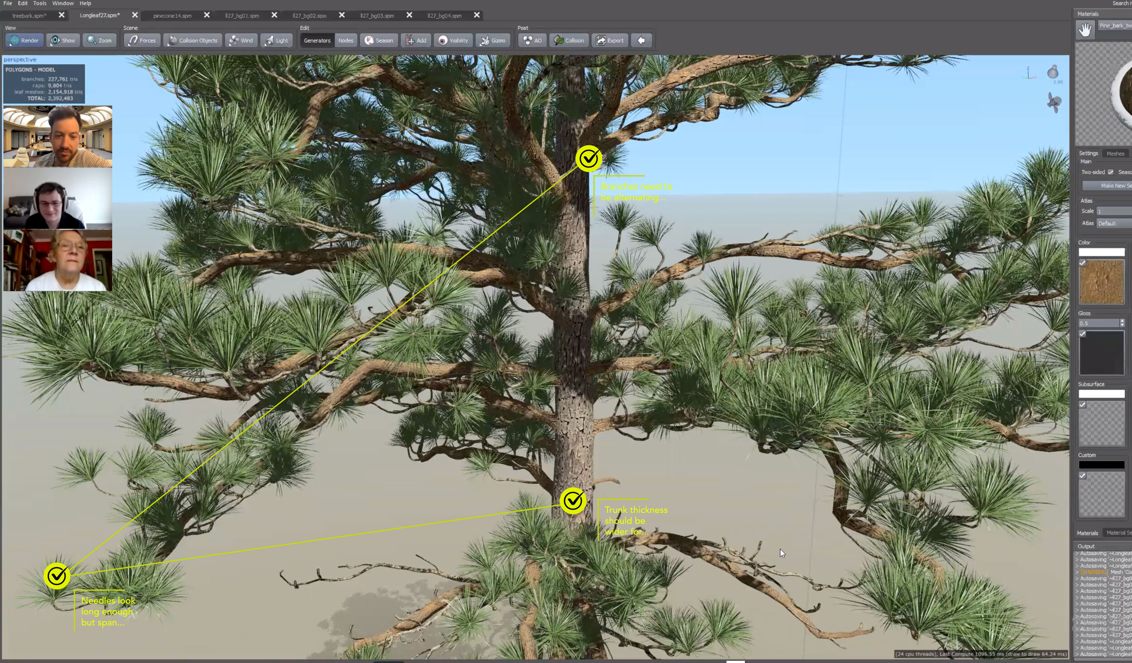Toggle the Two-sided checkbox
Image resolution: width=1132 pixels, height=663 pixels.
1110,172
